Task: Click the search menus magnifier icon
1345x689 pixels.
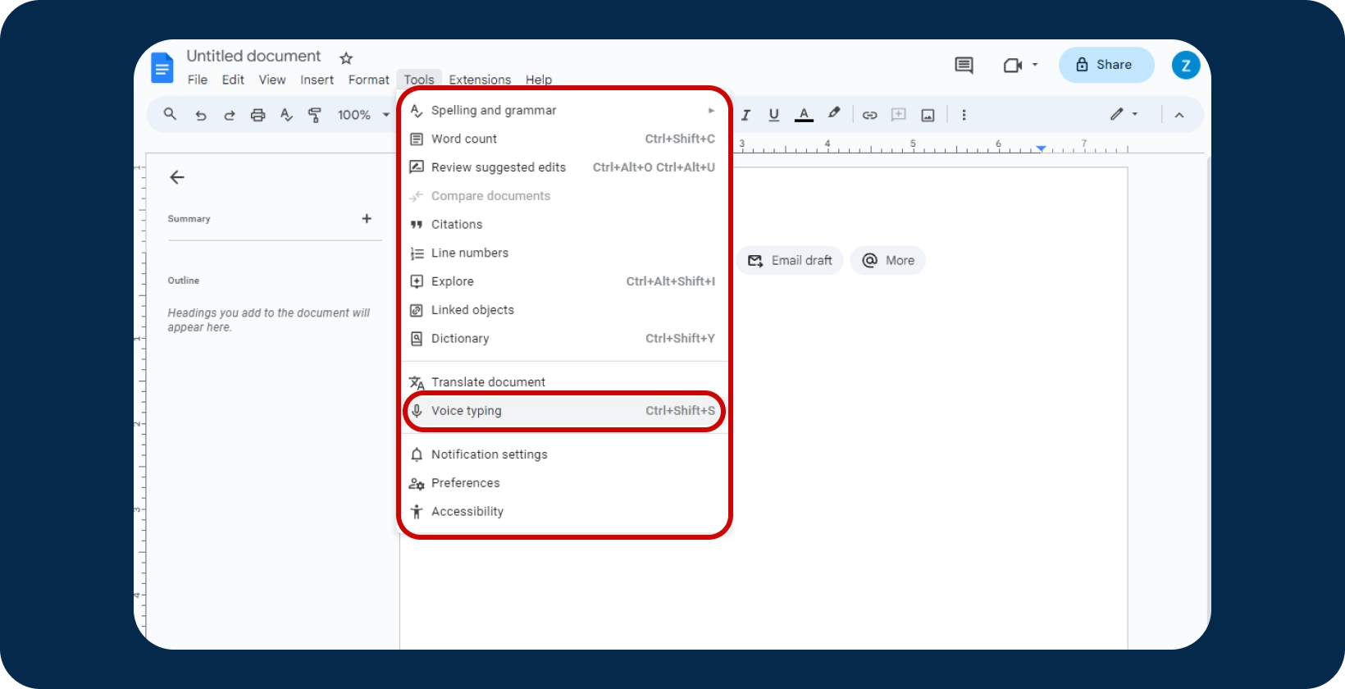Action: (170, 114)
